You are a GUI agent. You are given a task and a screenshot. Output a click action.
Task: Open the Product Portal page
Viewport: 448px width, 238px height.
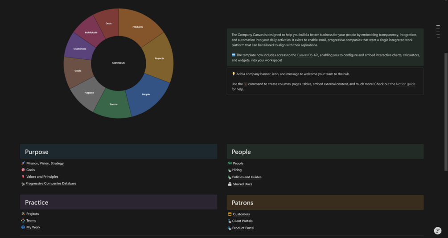pos(243,228)
